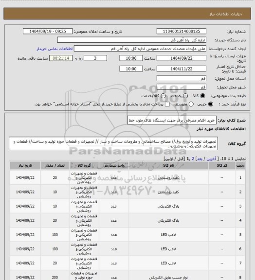Click the نام کالا column header

click(x=168, y=166)
